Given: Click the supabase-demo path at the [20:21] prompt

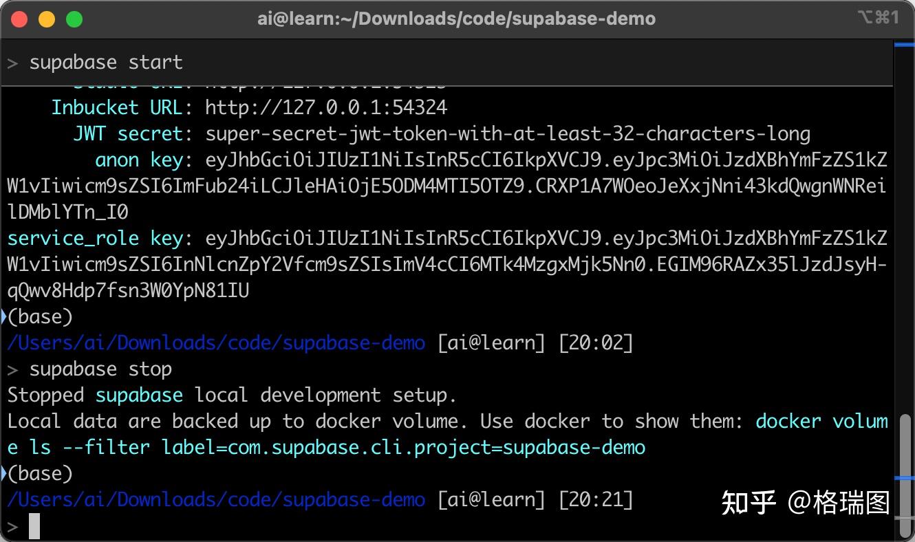Looking at the screenshot, I should pyautogui.click(x=216, y=499).
